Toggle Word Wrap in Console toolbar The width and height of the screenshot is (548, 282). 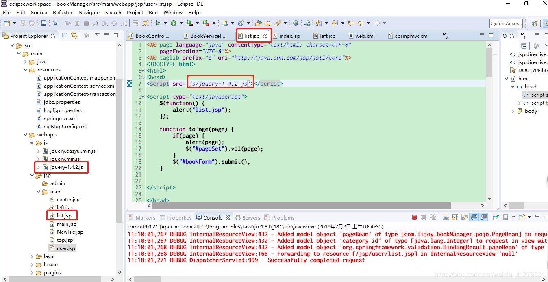464,217
